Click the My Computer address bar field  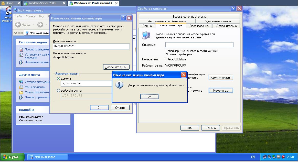pos(37,33)
